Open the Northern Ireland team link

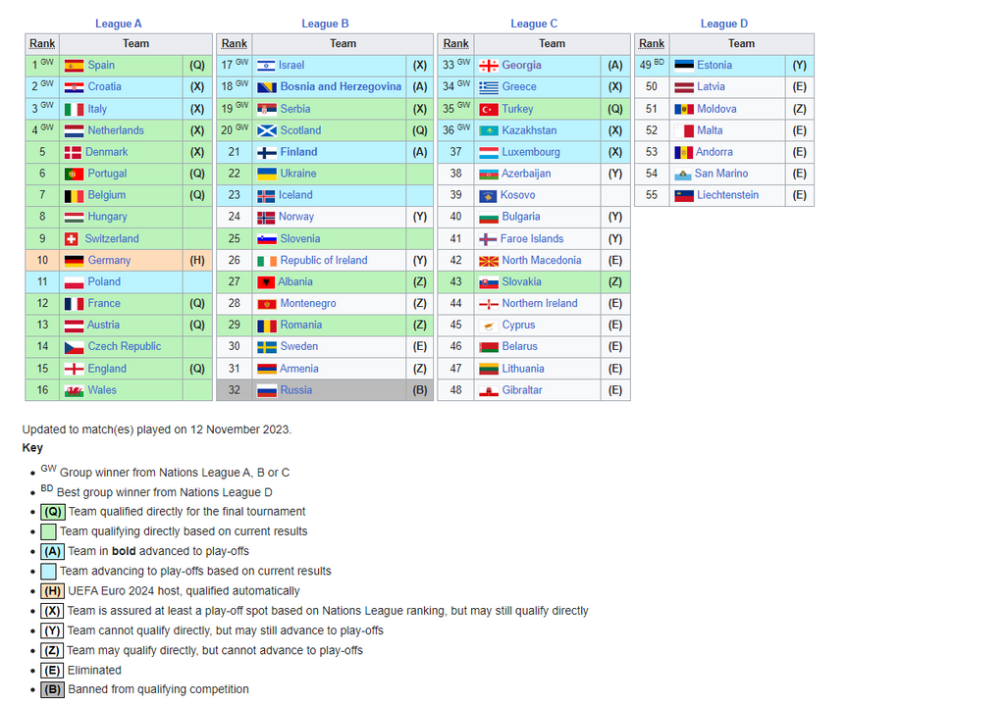point(540,304)
